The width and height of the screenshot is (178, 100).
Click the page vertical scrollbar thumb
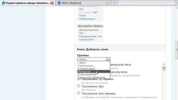pos(177,50)
